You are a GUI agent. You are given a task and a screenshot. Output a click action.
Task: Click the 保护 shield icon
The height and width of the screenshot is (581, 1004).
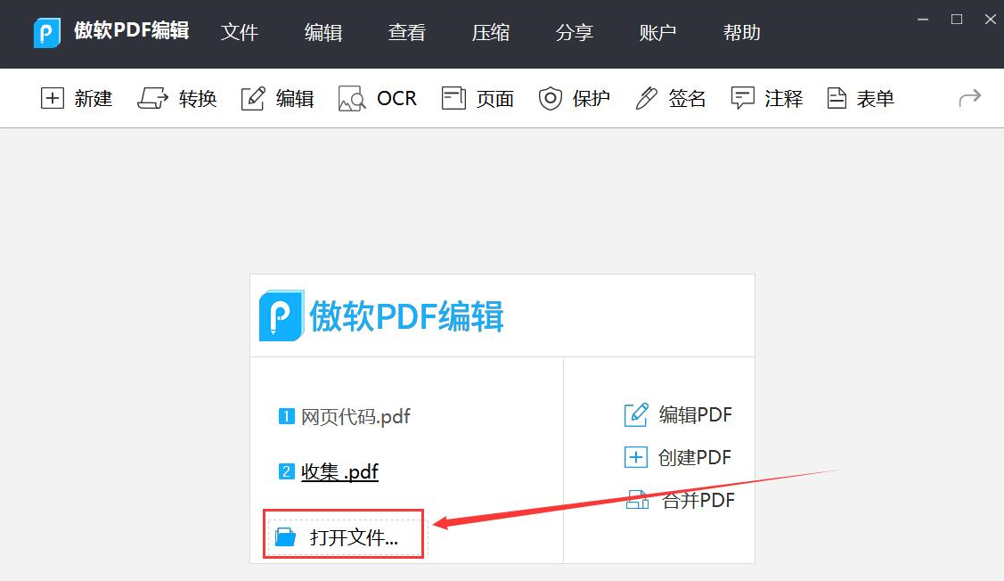550,99
